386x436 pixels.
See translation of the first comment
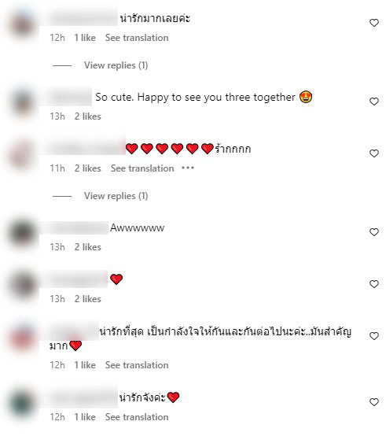[137, 38]
